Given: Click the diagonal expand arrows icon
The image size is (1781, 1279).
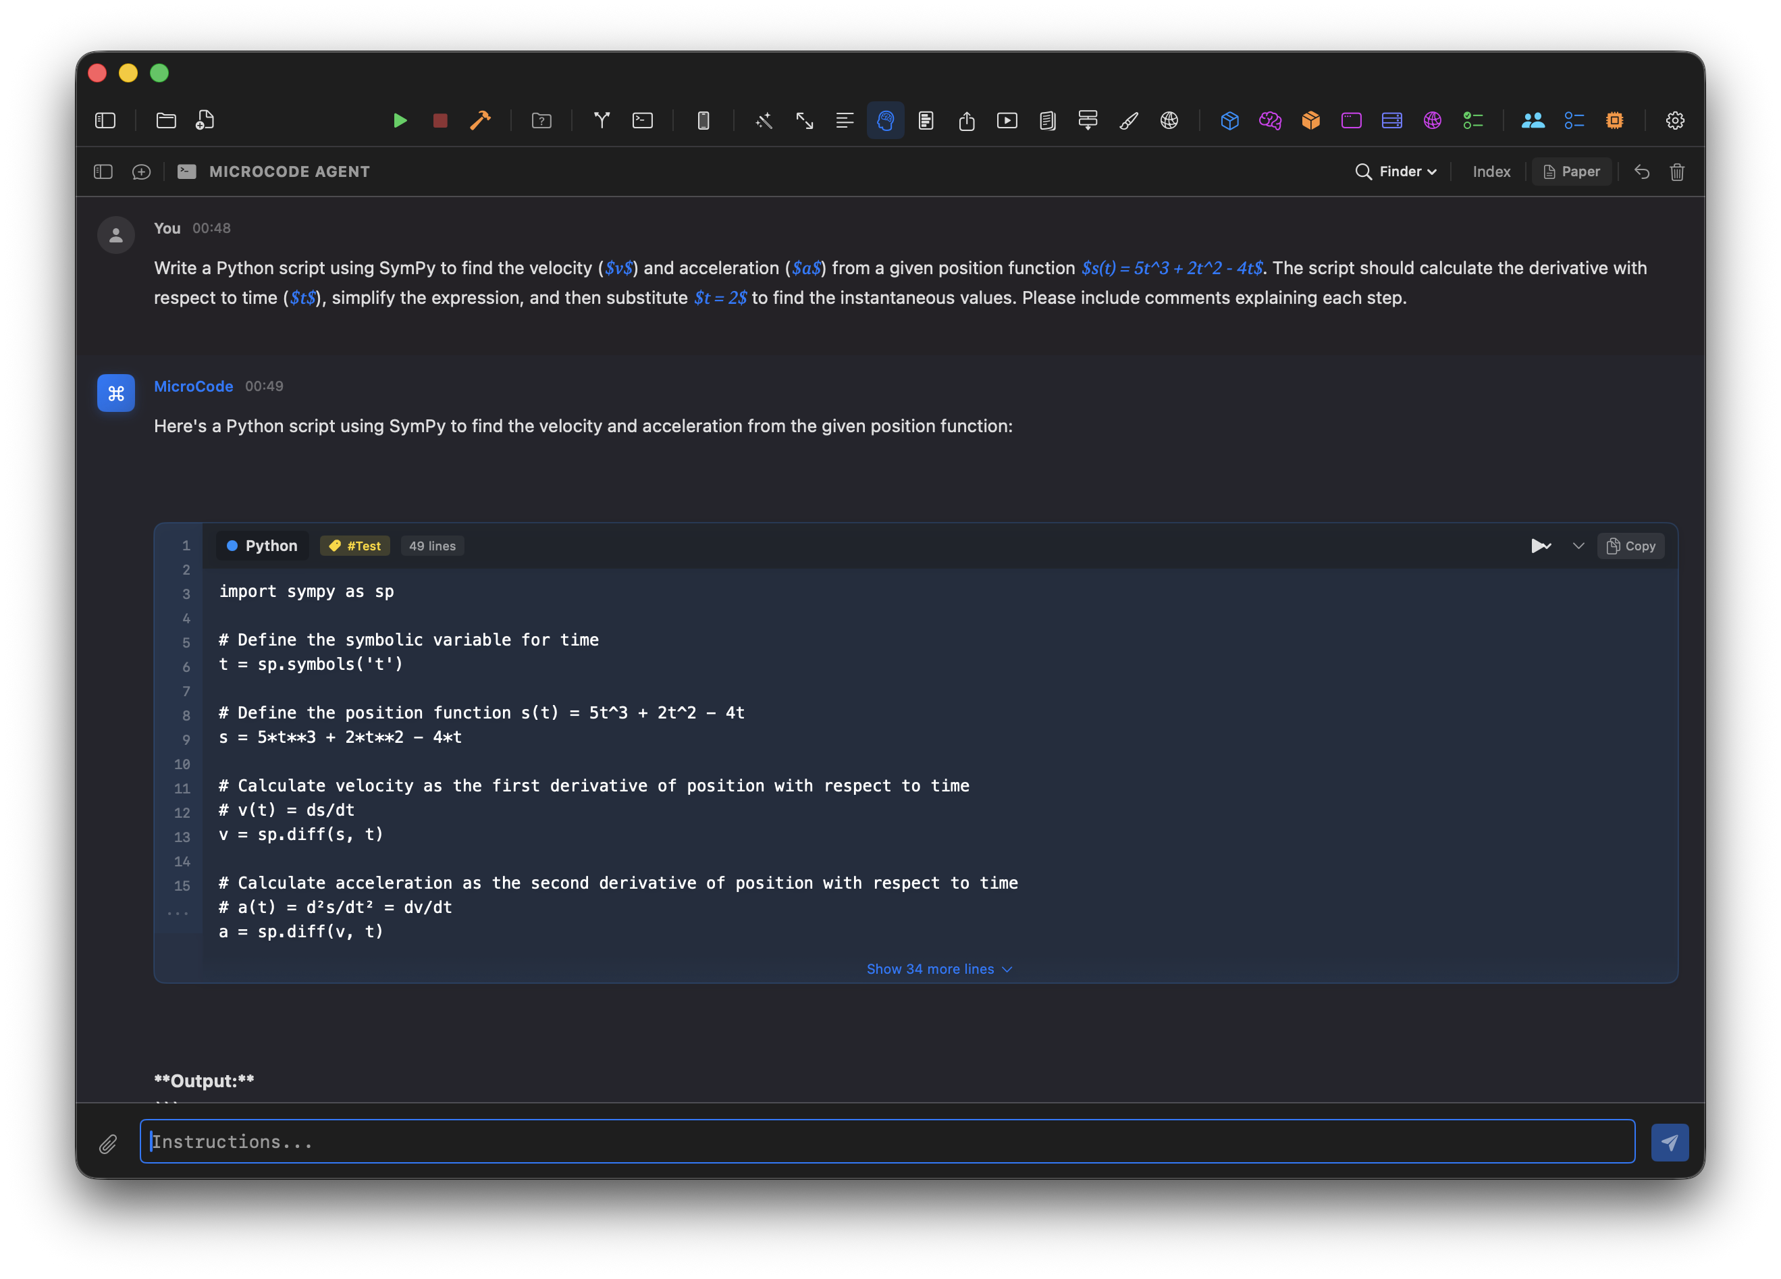Looking at the screenshot, I should point(804,120).
